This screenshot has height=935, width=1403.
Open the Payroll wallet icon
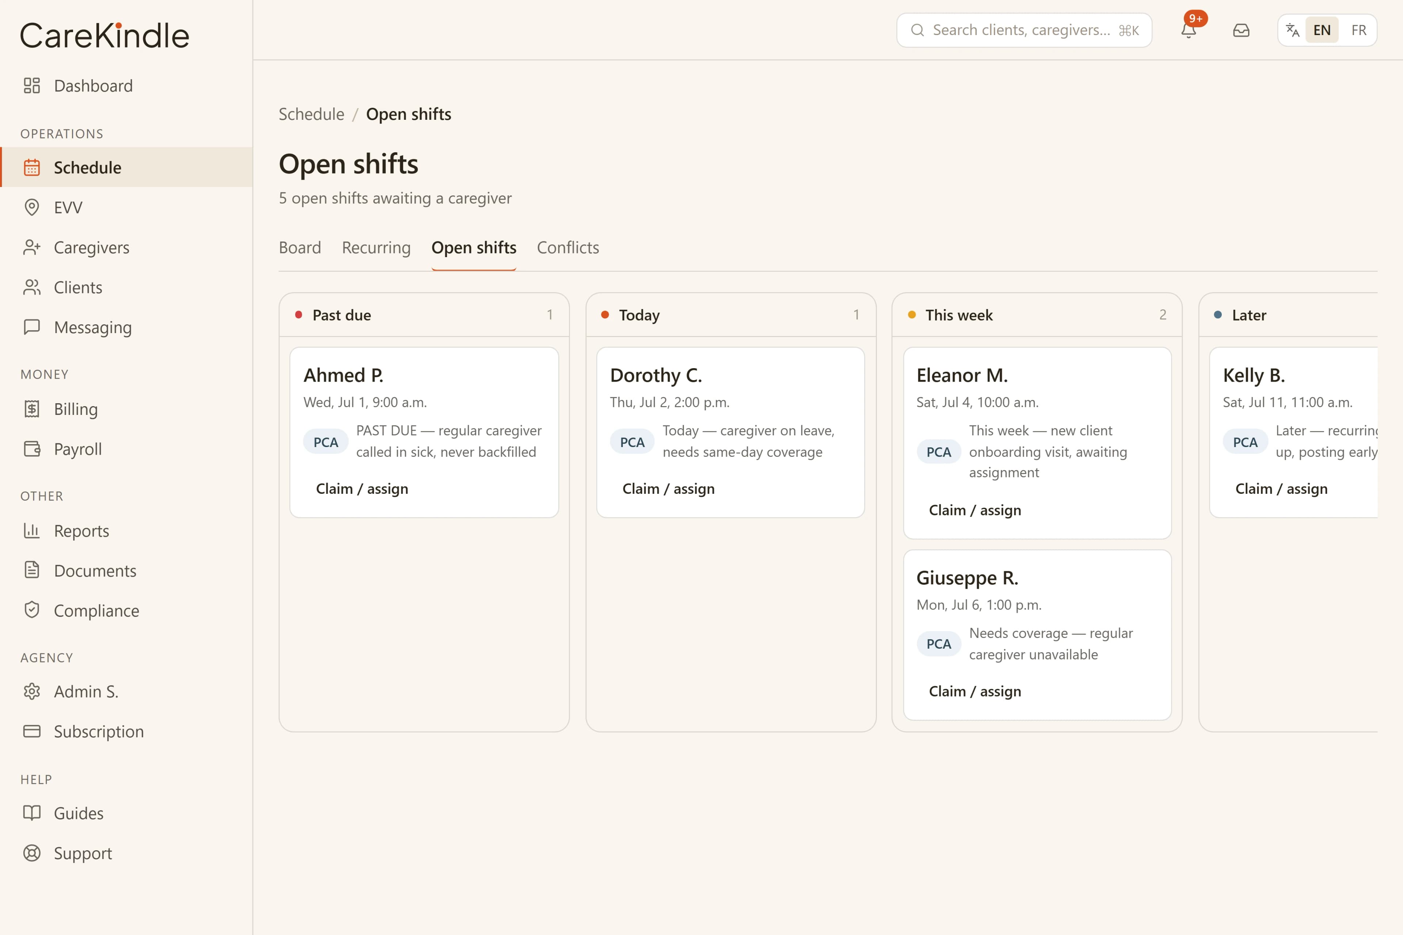[x=32, y=449]
